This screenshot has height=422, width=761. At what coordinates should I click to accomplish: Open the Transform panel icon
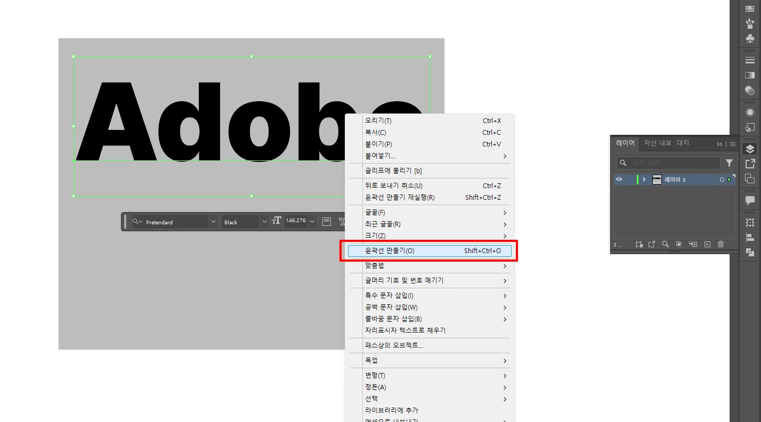[750, 222]
